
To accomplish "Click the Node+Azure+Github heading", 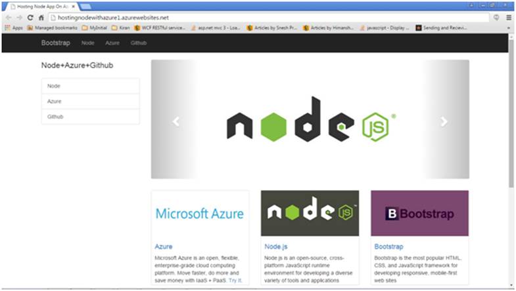I will point(77,66).
